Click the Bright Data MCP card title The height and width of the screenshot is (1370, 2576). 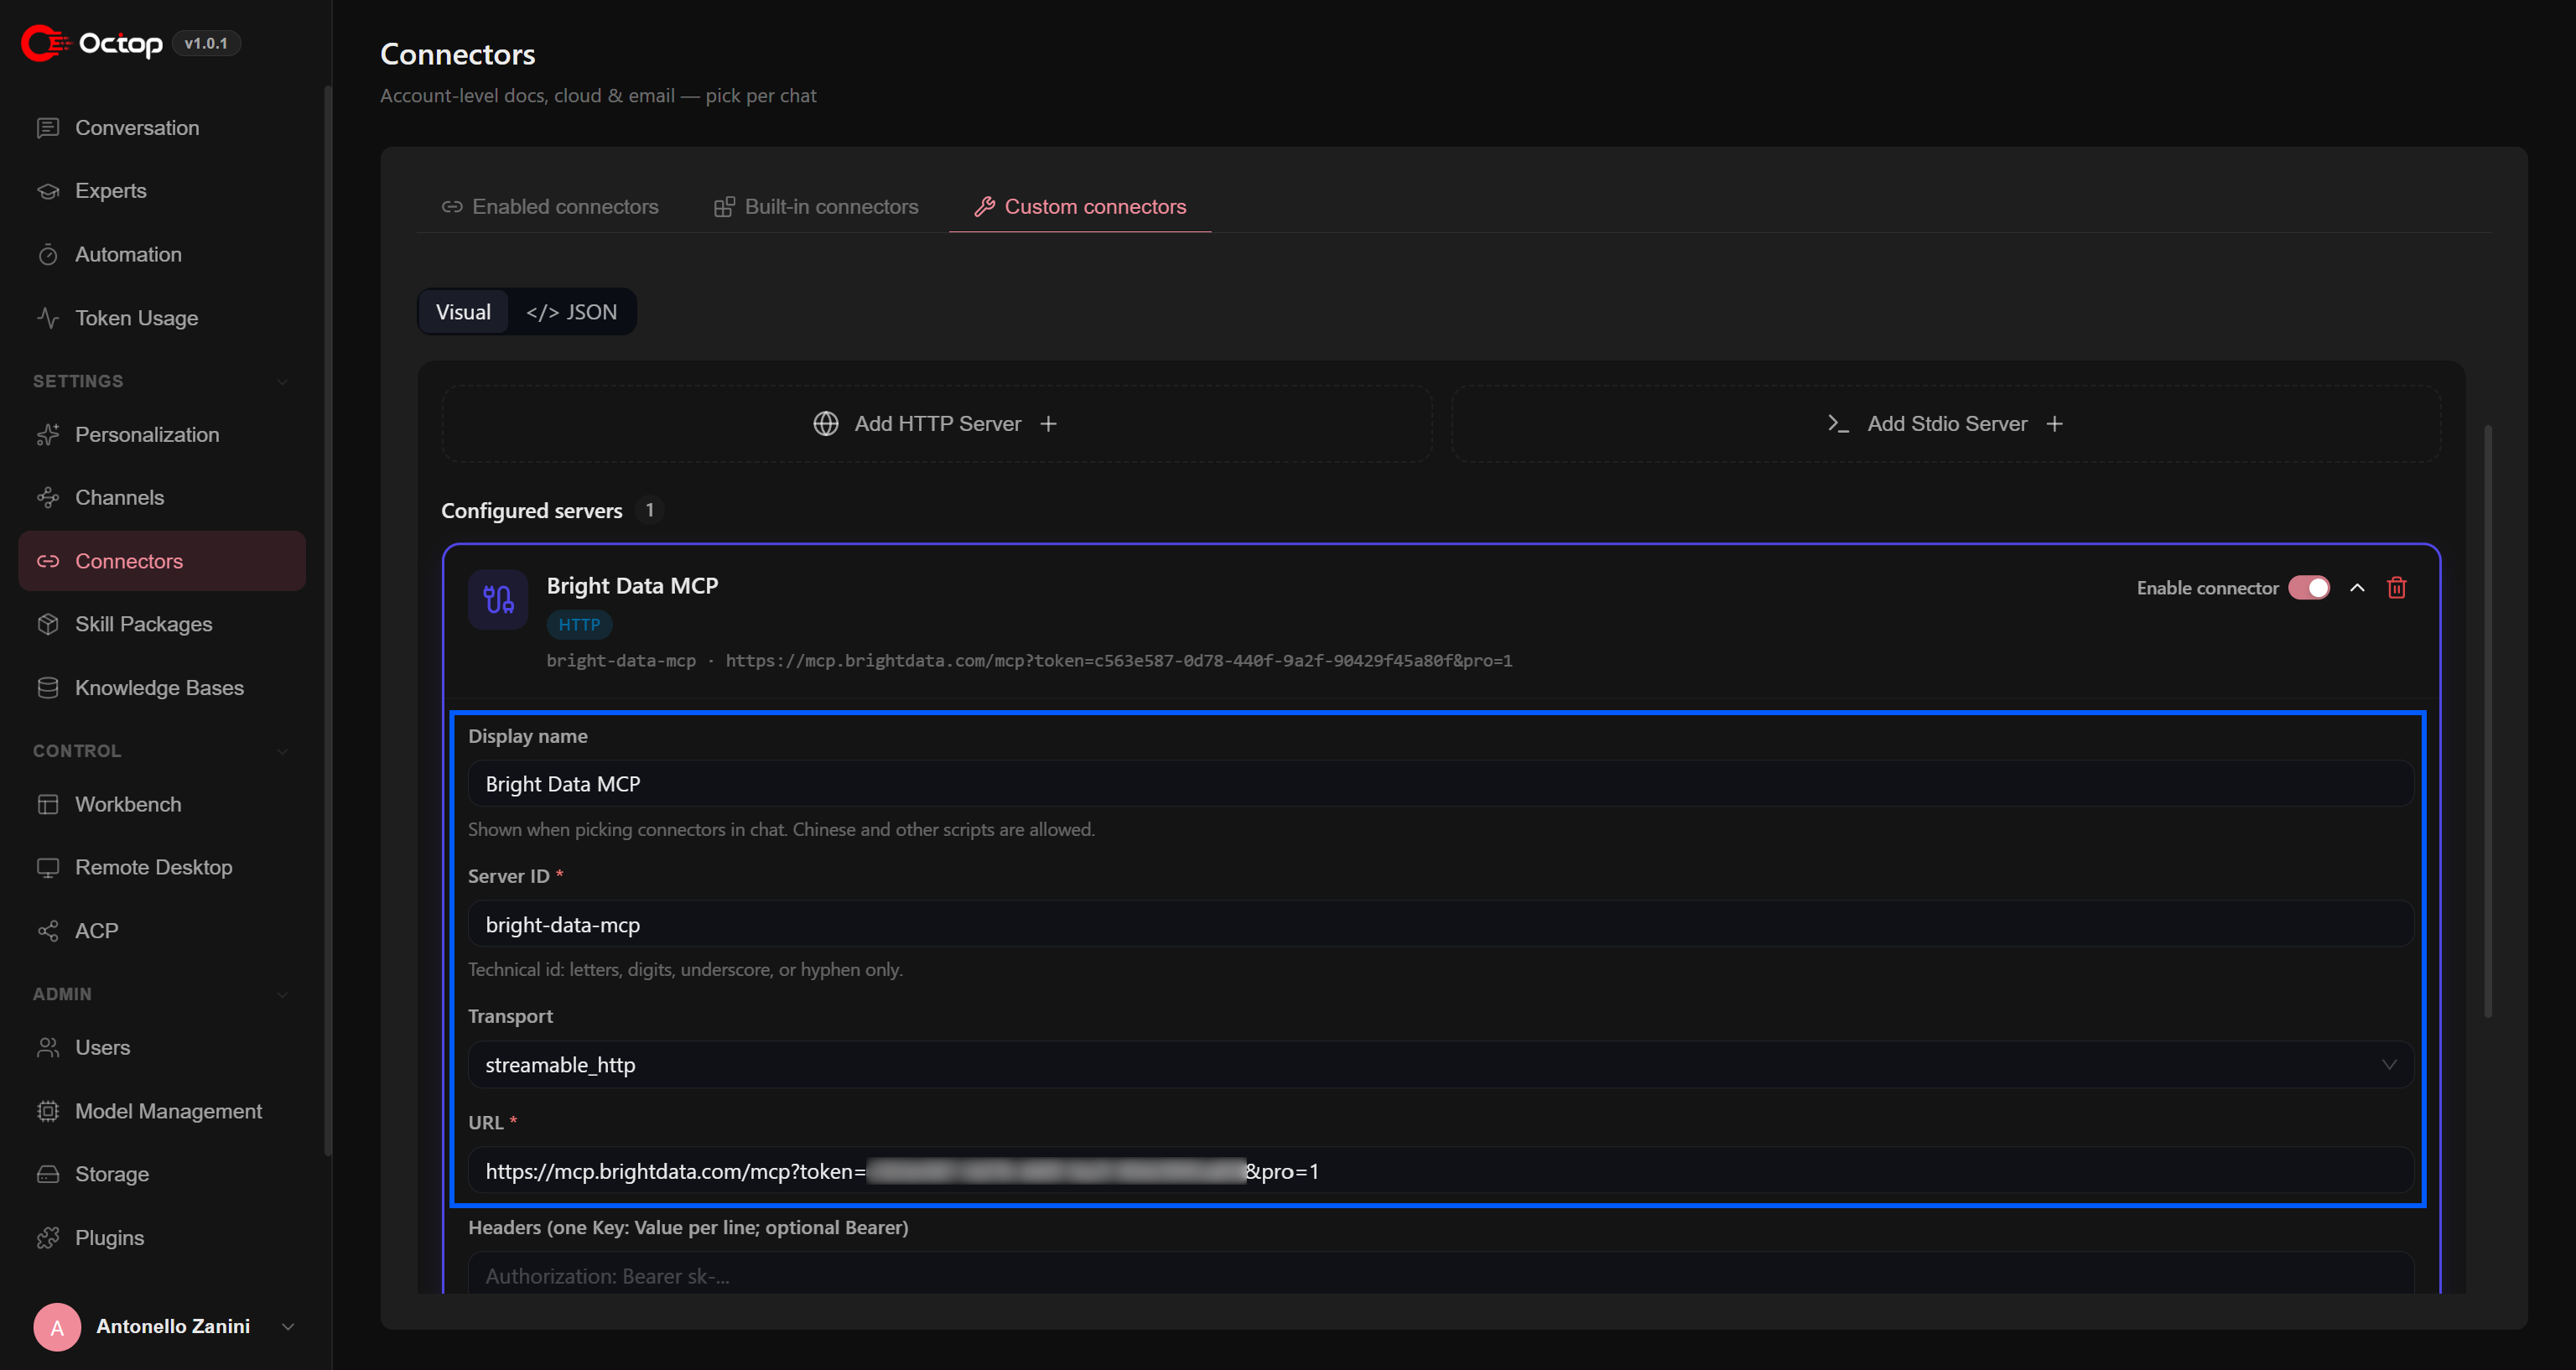coord(632,586)
